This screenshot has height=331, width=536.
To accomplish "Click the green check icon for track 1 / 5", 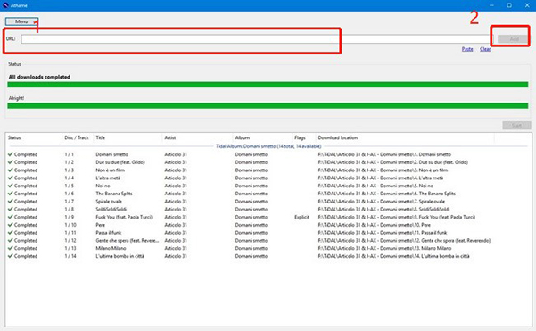I will (x=10, y=186).
